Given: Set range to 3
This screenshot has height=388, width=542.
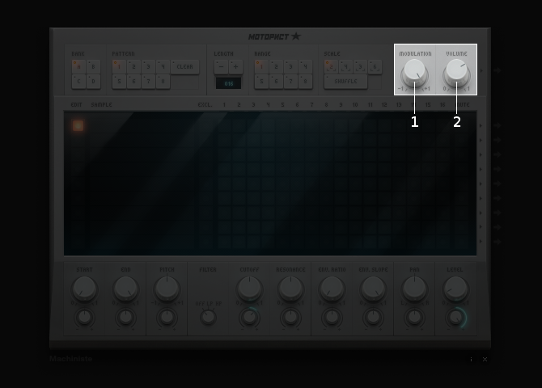Looking at the screenshot, I should click(290, 66).
